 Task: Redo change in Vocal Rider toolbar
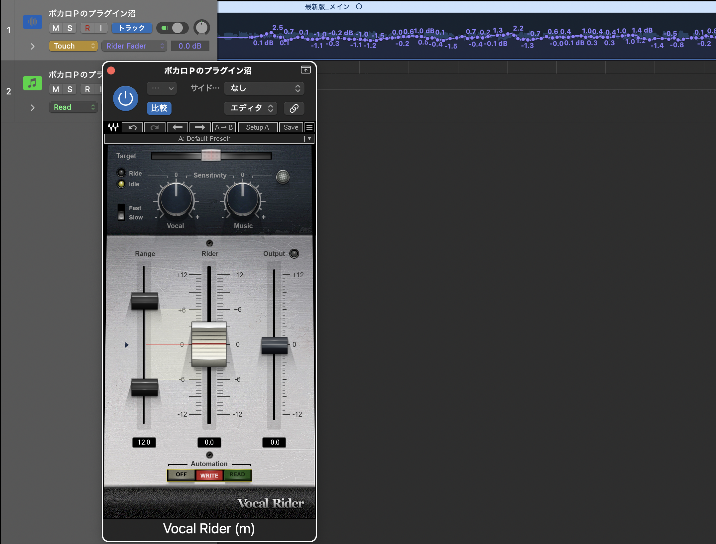[155, 127]
